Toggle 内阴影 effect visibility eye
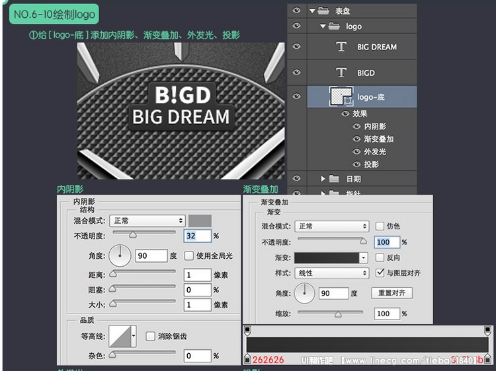Viewport: 496px width, 371px height. tap(356, 126)
